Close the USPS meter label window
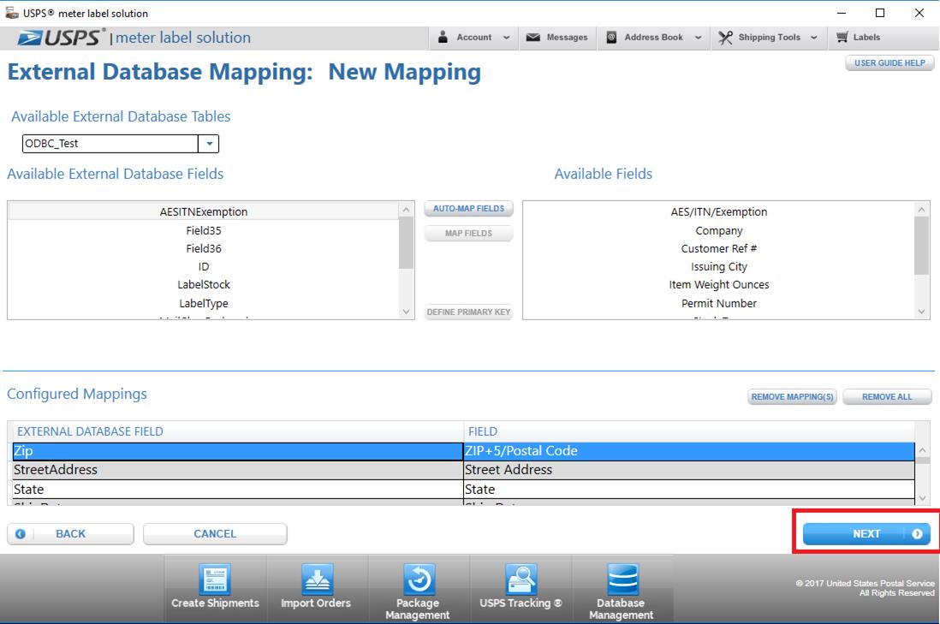The width and height of the screenshot is (940, 624). coord(919,13)
